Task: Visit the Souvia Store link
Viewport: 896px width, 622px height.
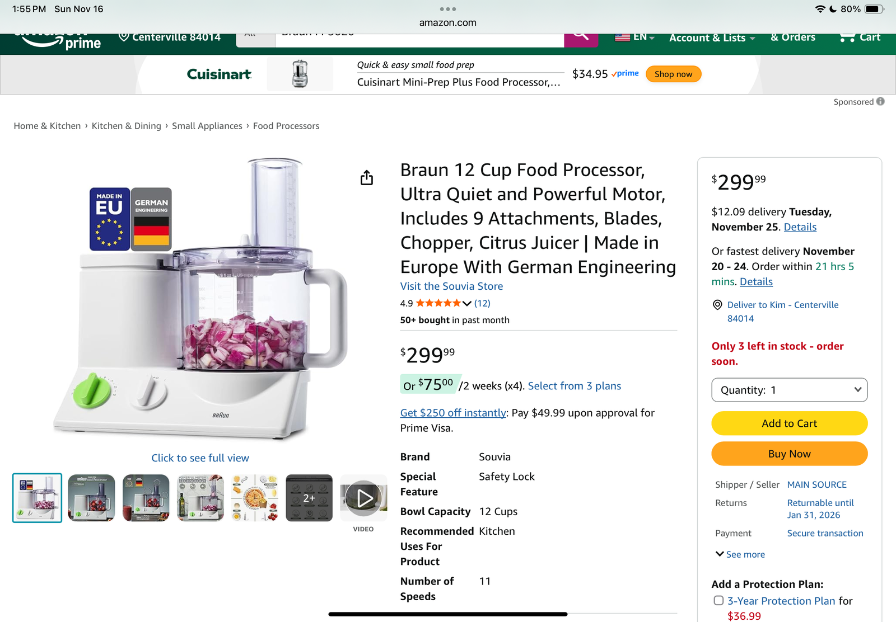Action: tap(451, 286)
